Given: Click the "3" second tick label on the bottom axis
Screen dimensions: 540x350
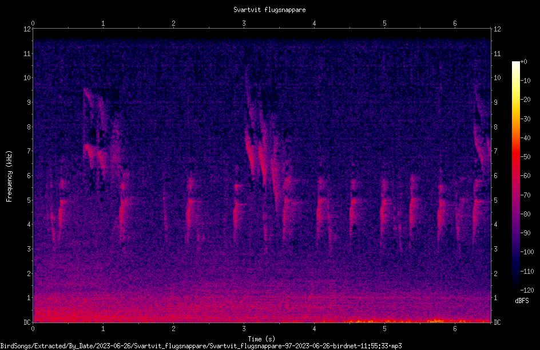Looking at the screenshot, I should pos(244,329).
